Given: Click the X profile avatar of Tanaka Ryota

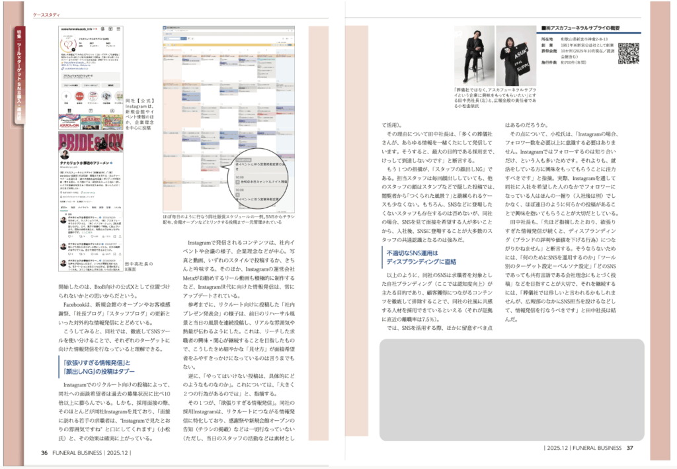Looking at the screenshot, I should (66, 153).
